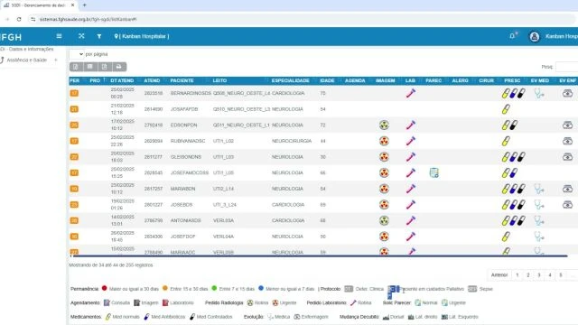Expand Assistência e Saúde sidebar menu
Screen dimensions: 578x325
click(30, 60)
